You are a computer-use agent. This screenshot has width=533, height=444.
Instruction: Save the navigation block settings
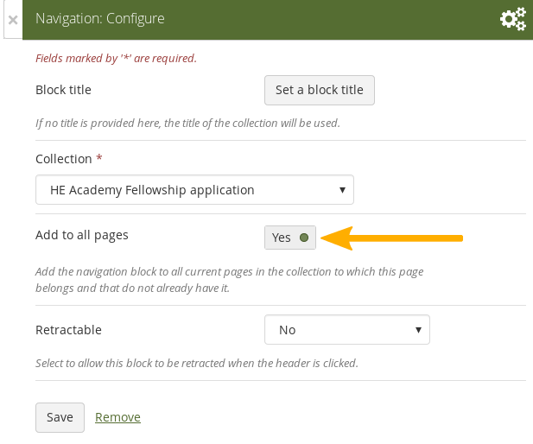tap(60, 417)
